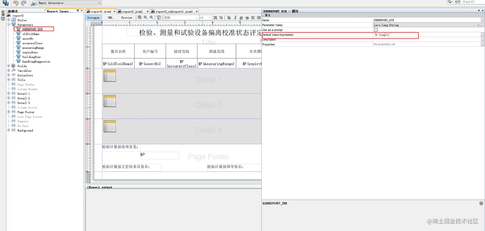Image resolution: width=485 pixels, height=231 pixels.
Task: Decrease font size with the small A icon
Action: point(221,18)
